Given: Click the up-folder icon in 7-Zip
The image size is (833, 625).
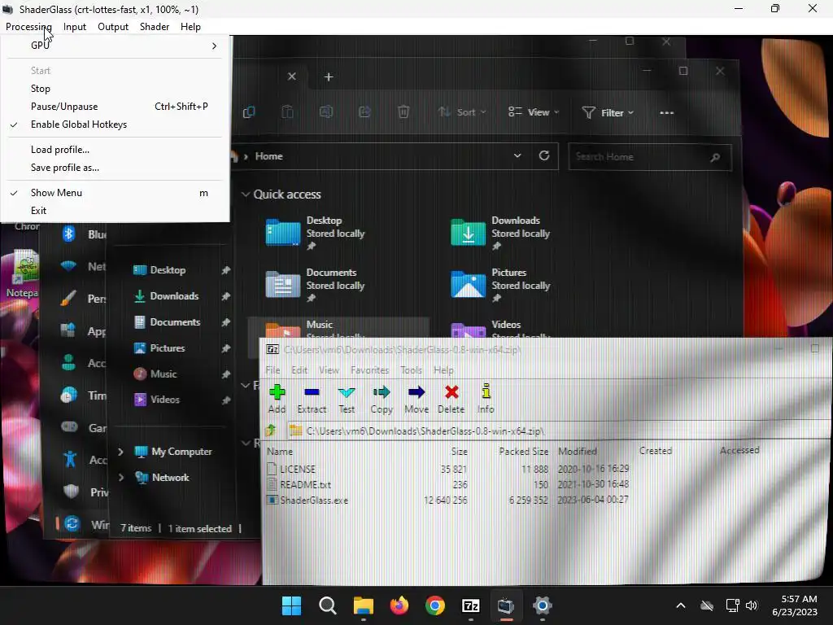Looking at the screenshot, I should [271, 431].
